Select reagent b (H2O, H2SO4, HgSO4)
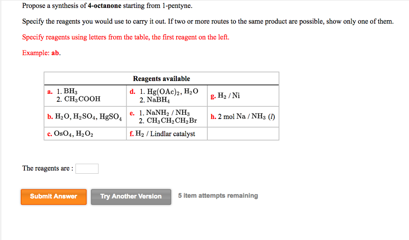The width and height of the screenshot is (409, 240). [85, 117]
